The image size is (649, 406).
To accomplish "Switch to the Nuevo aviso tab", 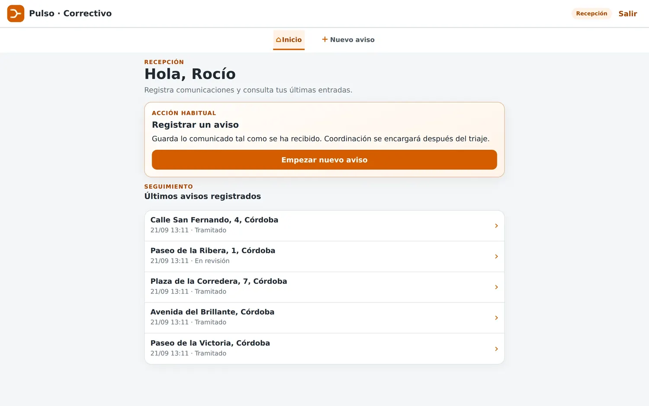I will [348, 40].
